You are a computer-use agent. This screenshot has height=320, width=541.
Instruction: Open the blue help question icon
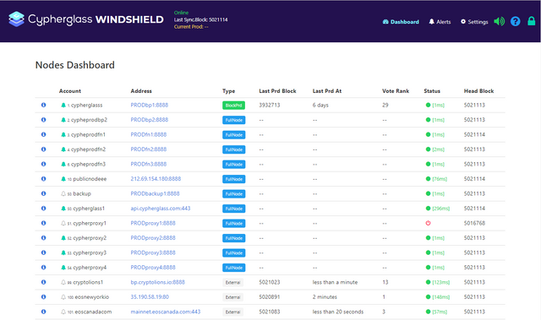515,21
